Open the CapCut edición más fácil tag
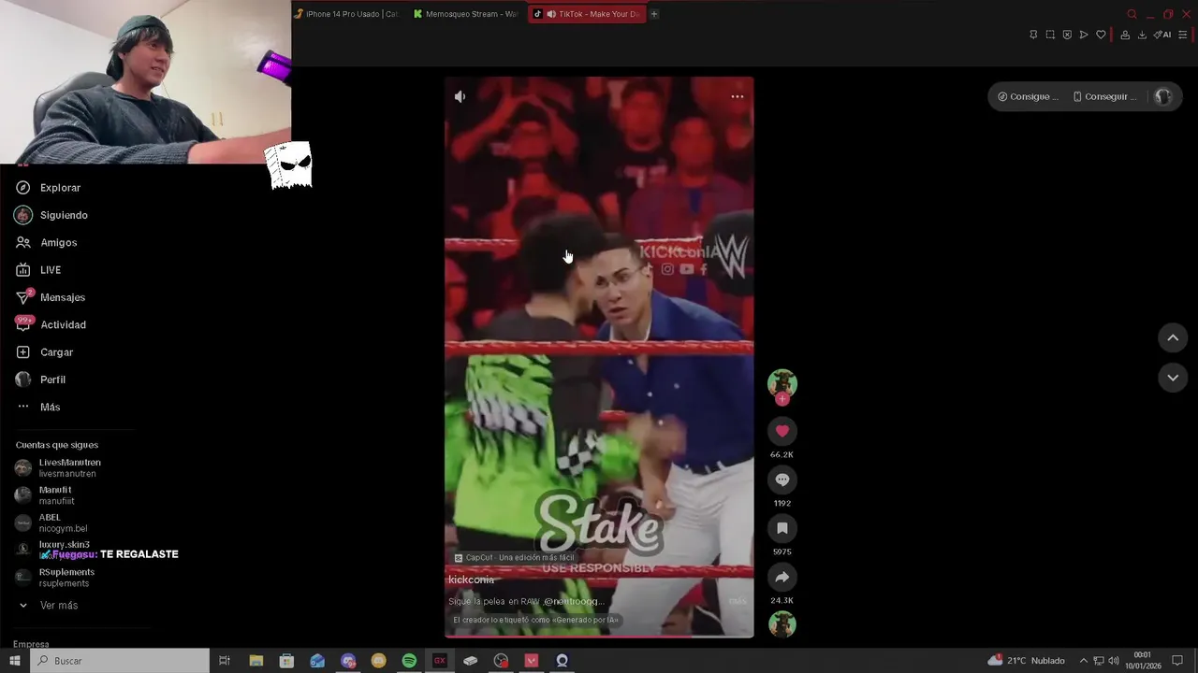 tap(515, 558)
